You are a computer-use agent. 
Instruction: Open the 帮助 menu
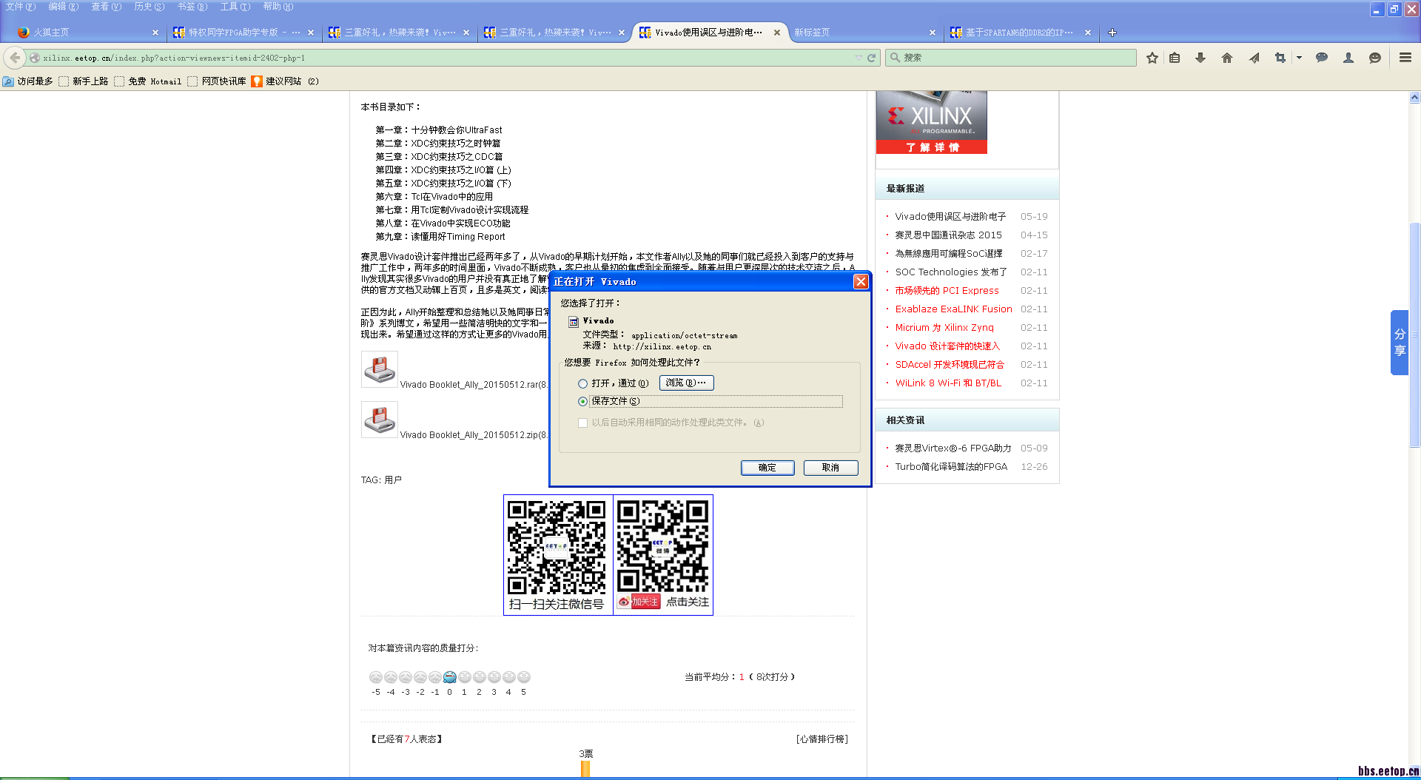(x=278, y=7)
